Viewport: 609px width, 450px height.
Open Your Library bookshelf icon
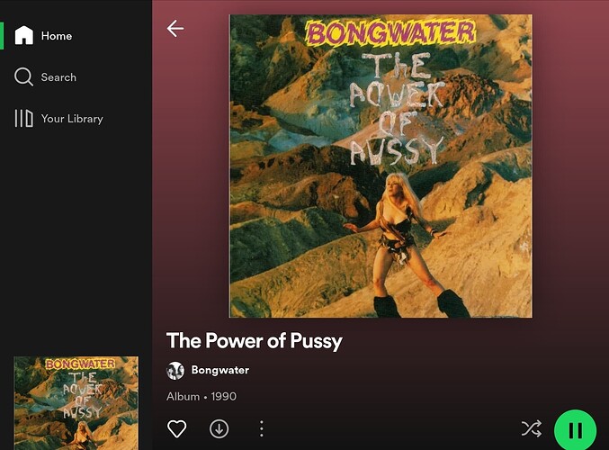click(x=23, y=118)
